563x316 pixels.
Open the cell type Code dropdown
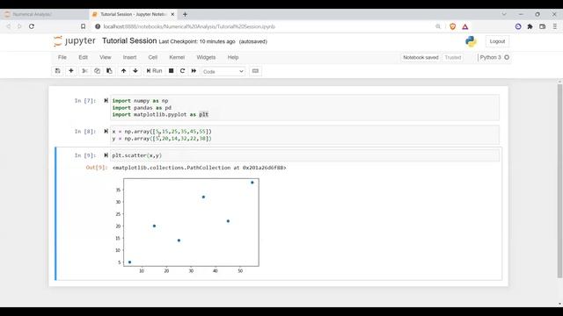[x=223, y=71]
